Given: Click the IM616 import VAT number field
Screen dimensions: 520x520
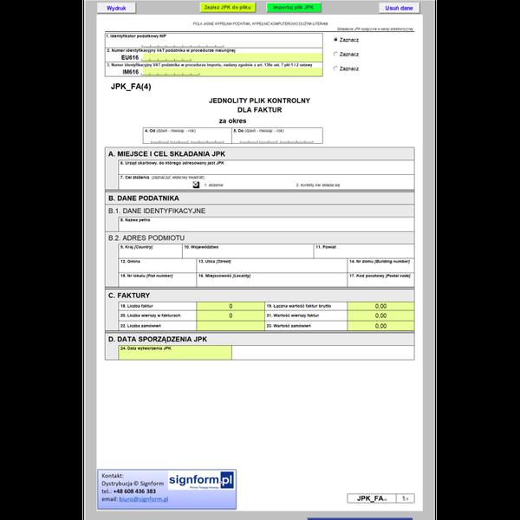Looking at the screenshot, I should (231, 72).
